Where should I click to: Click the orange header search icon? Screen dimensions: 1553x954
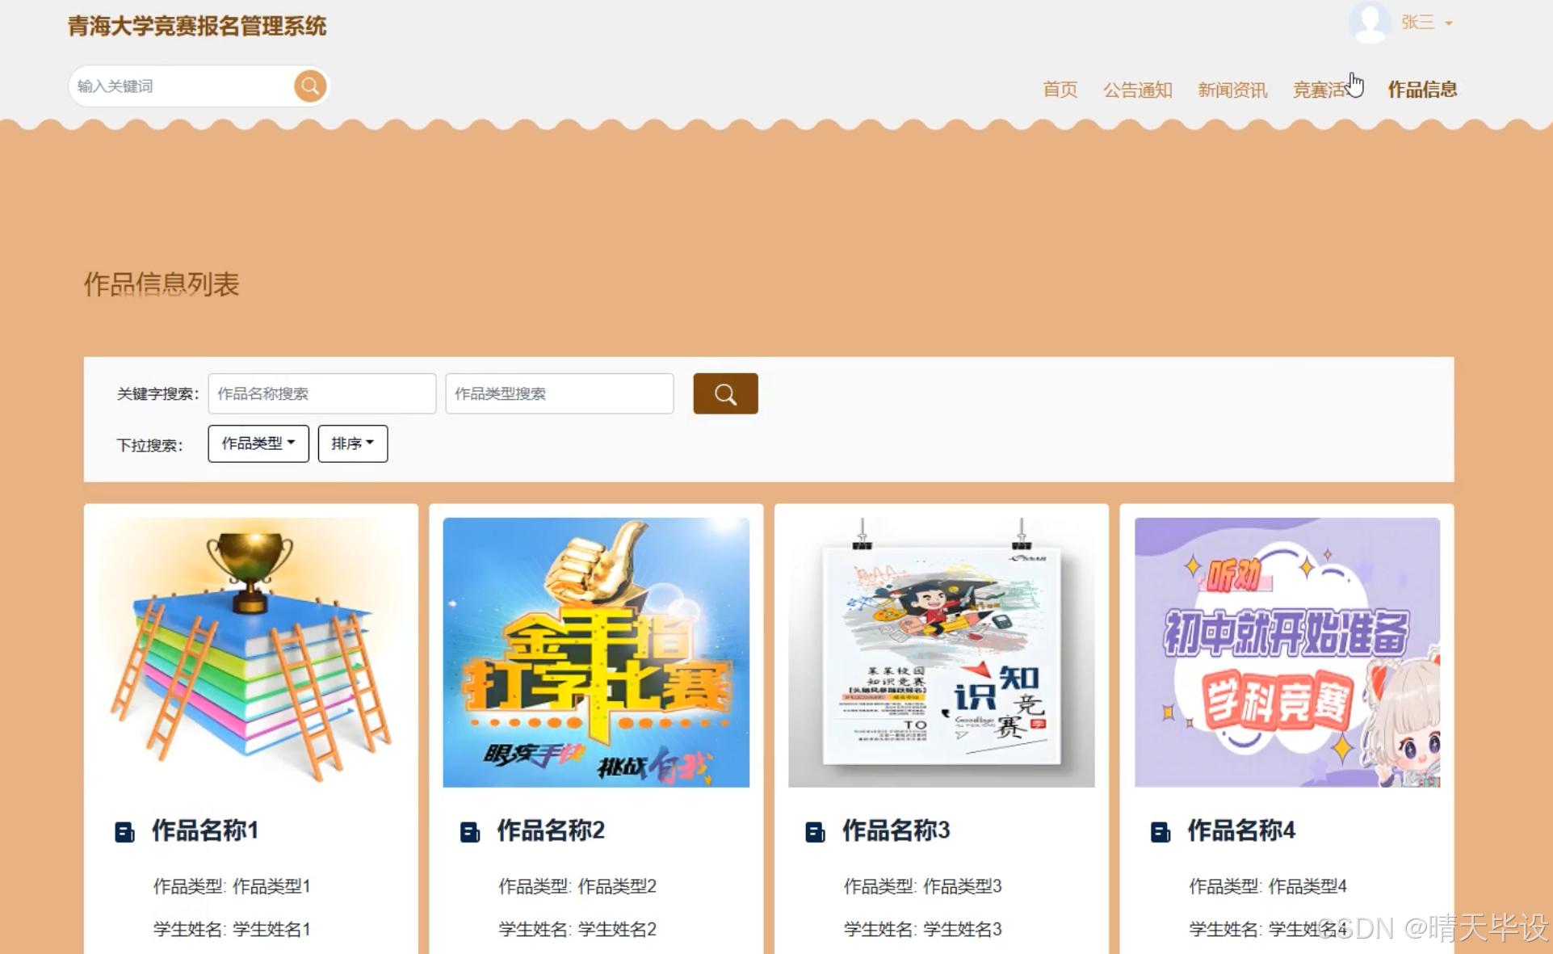point(310,86)
